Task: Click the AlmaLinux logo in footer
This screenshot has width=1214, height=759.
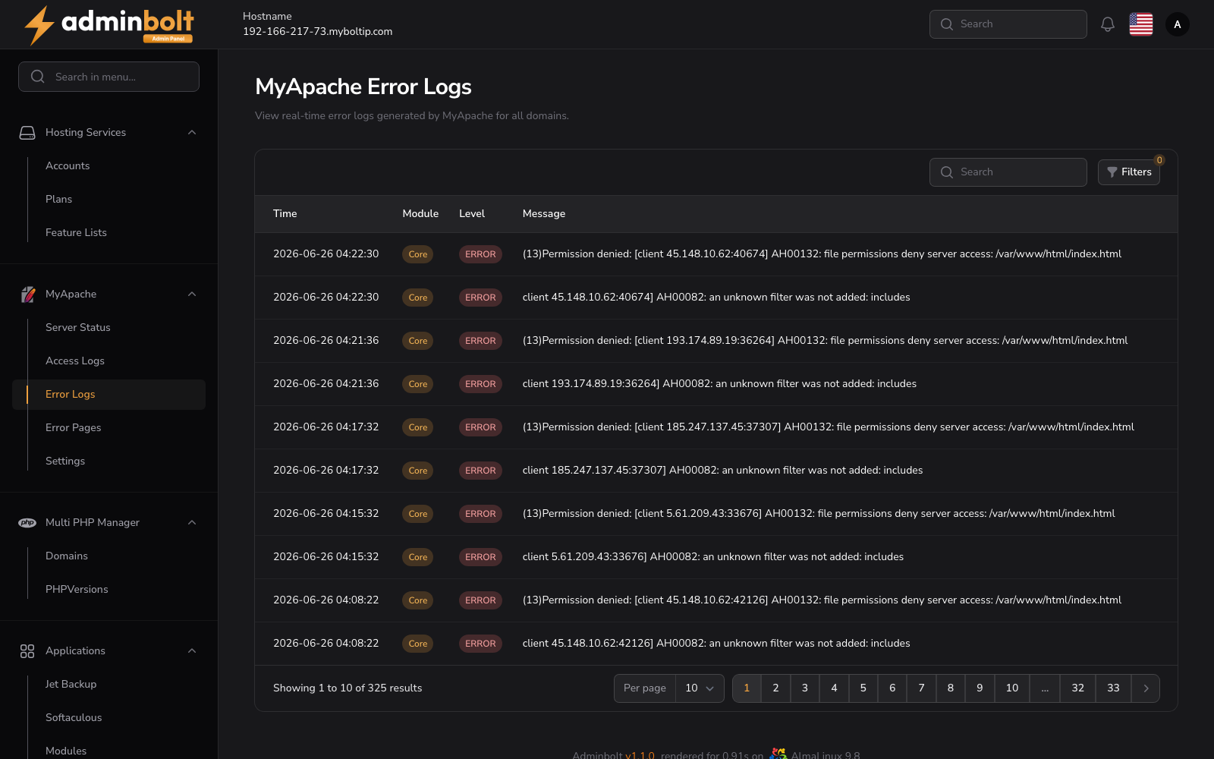Action: pyautogui.click(x=778, y=754)
